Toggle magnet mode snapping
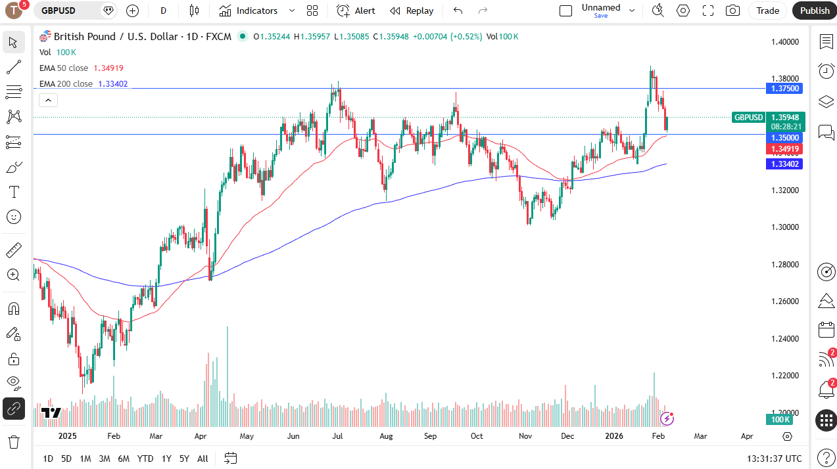The image size is (837, 469). [13, 309]
